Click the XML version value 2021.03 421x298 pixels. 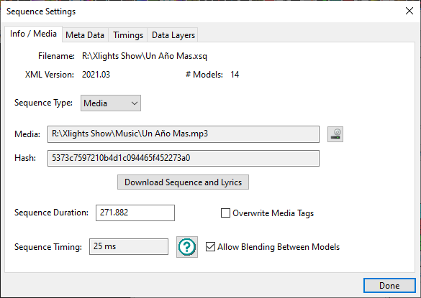(x=96, y=75)
